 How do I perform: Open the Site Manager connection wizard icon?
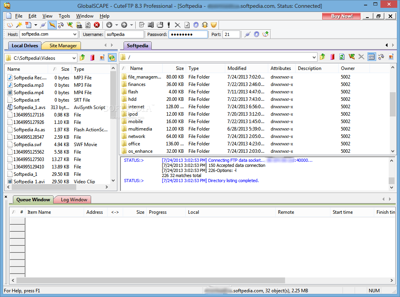[18, 25]
